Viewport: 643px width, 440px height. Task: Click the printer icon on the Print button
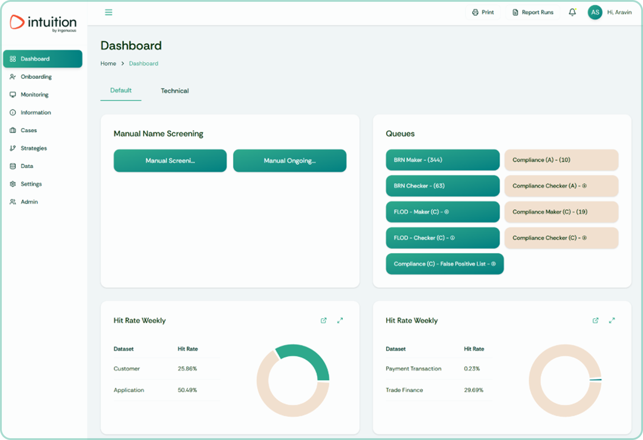[x=475, y=12]
